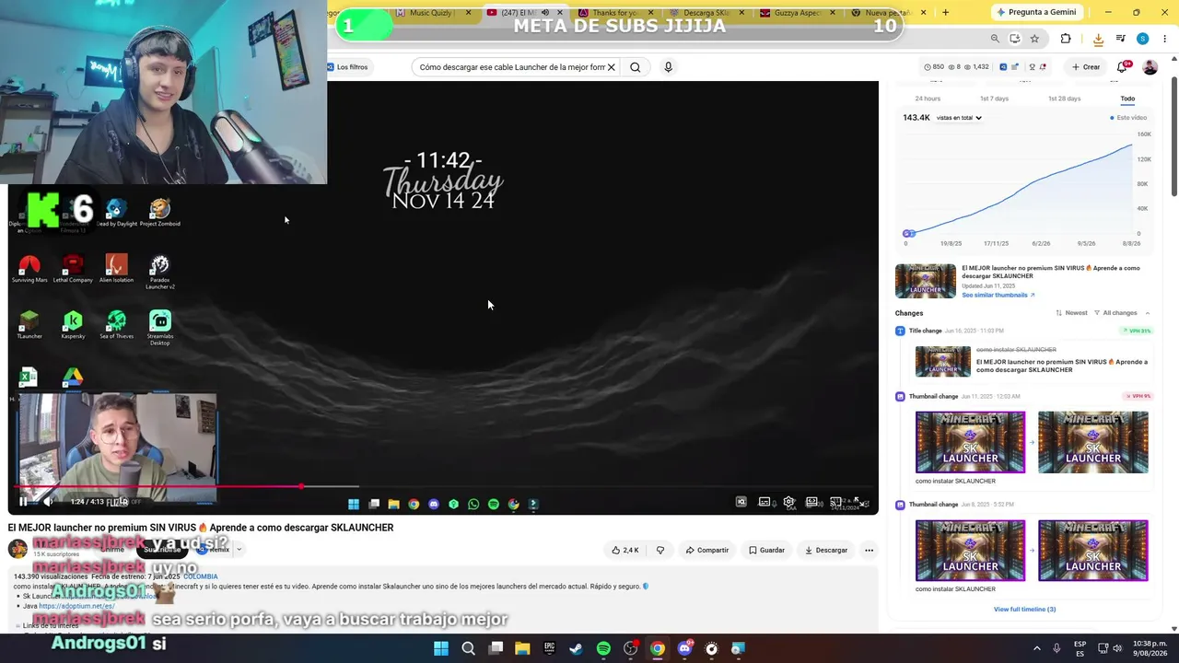Click the Compartir share button
Viewport: 1179px width, 663px height.
[x=707, y=550]
